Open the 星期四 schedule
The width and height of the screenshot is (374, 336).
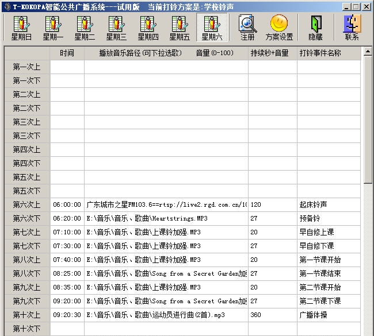tap(148, 28)
